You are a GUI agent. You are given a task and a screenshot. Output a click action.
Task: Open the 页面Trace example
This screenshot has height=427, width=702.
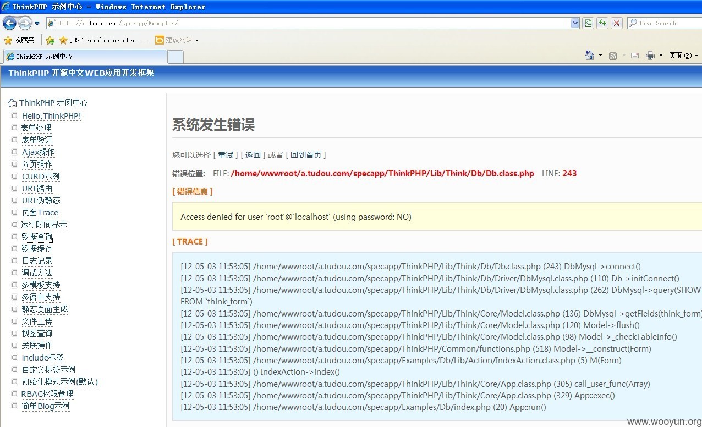pos(40,213)
